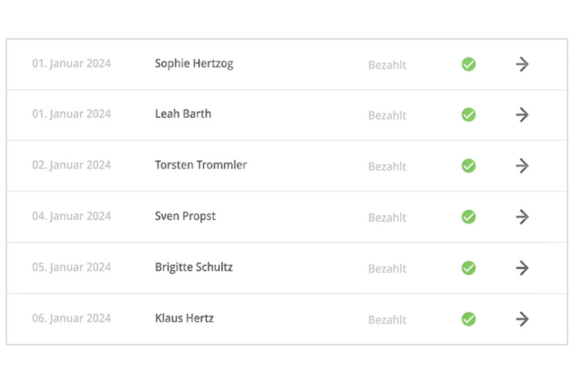Click the date 04. Januar 2024
The height and width of the screenshot is (383, 574).
pyautogui.click(x=72, y=216)
